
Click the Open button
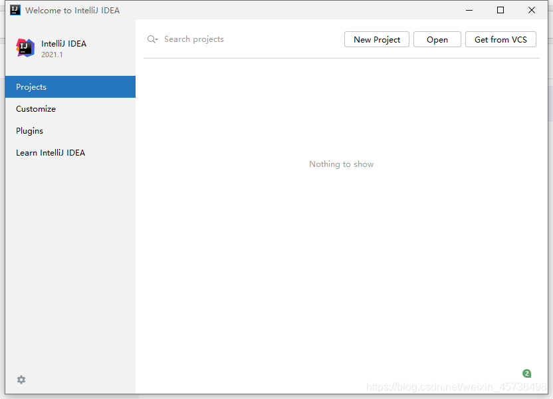437,39
